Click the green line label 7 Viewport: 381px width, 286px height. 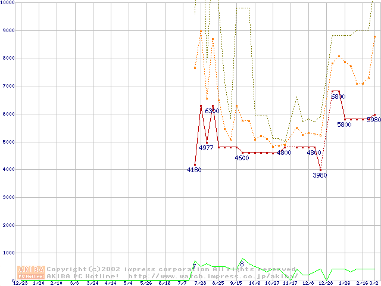pos(194,266)
